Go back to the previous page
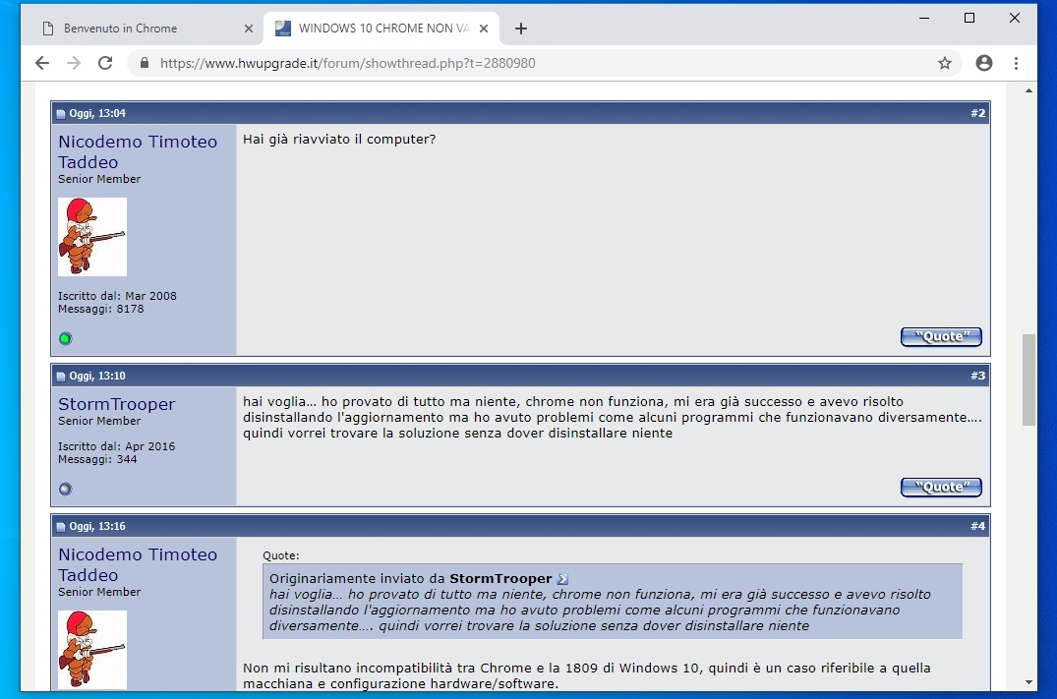1057x699 pixels. click(42, 63)
